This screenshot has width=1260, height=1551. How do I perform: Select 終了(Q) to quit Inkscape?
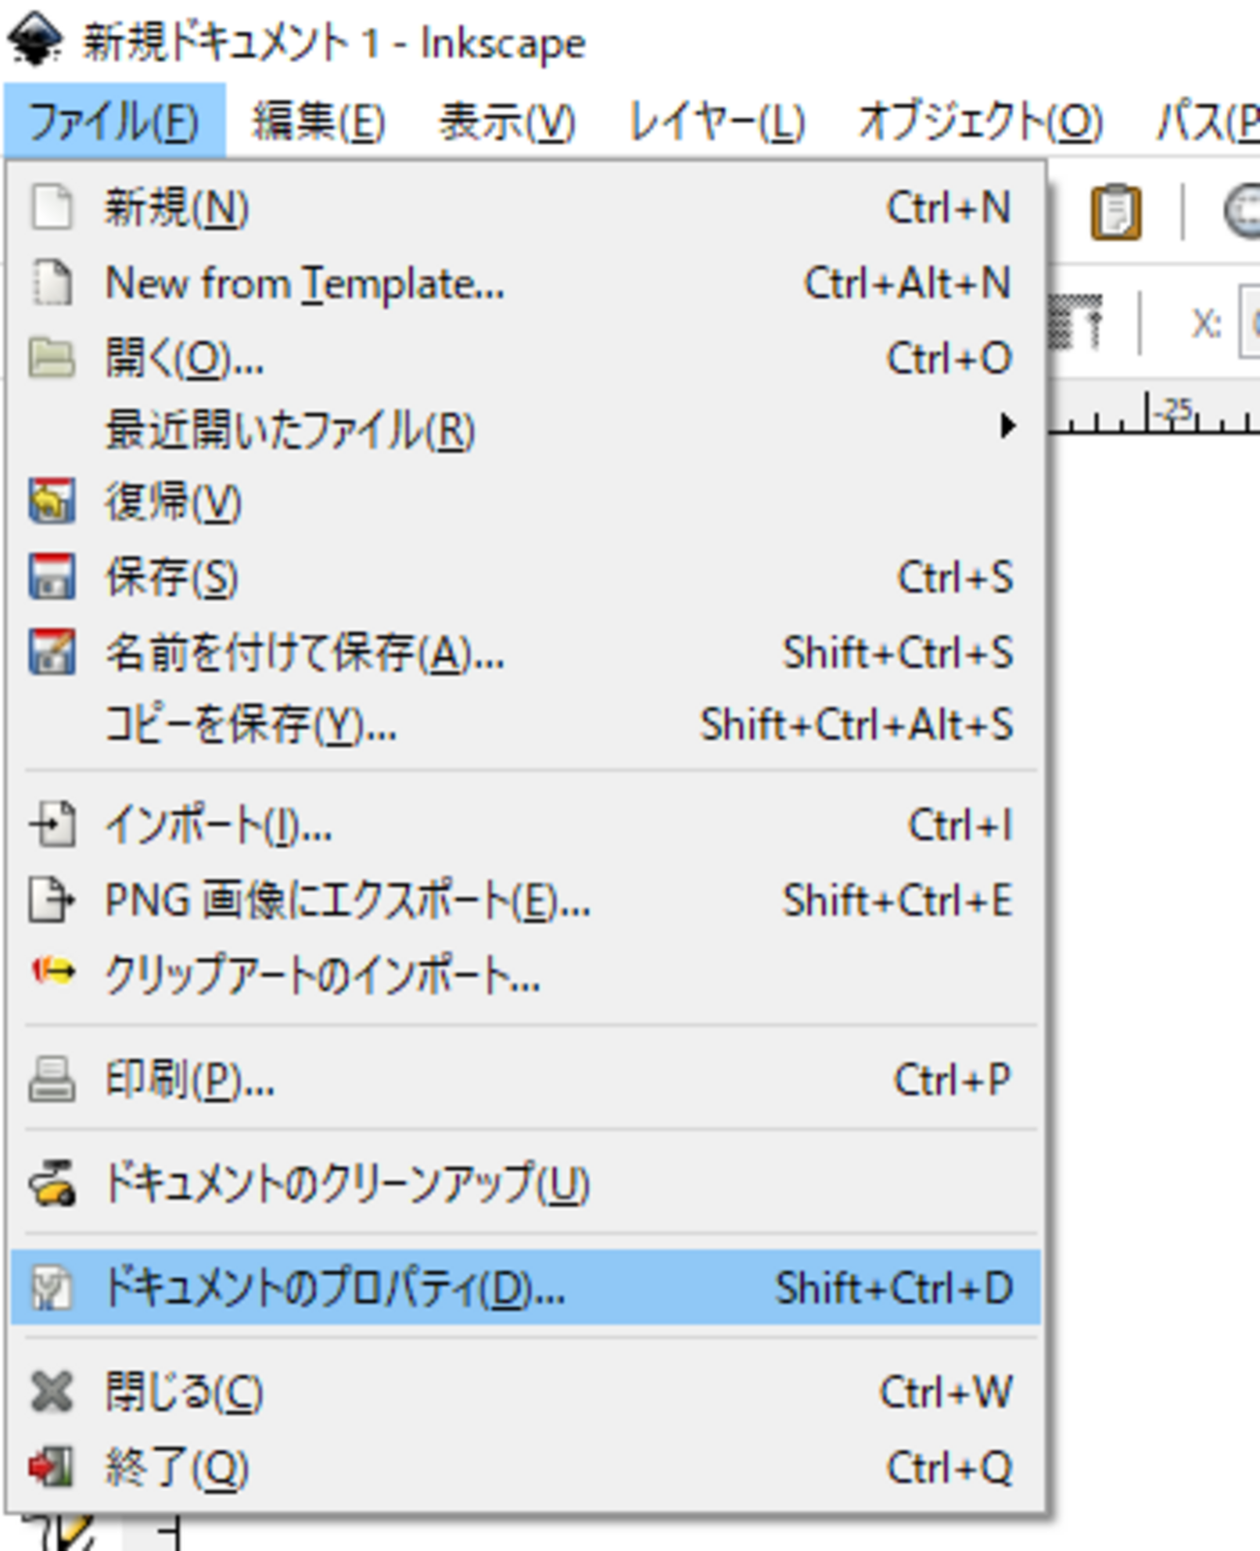point(176,1468)
